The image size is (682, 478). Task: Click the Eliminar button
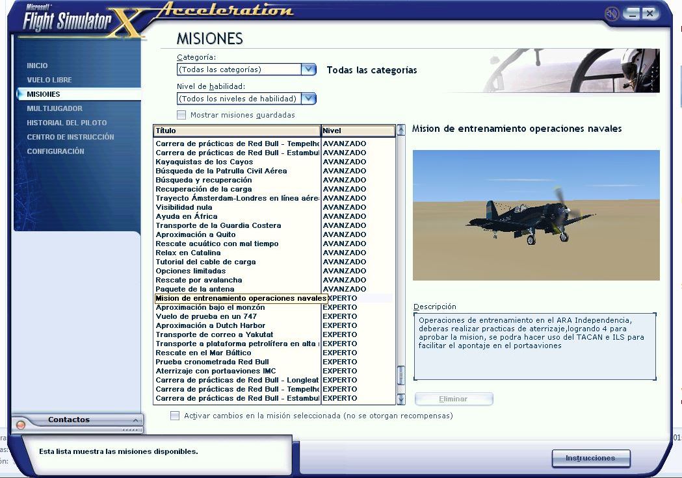(x=454, y=399)
